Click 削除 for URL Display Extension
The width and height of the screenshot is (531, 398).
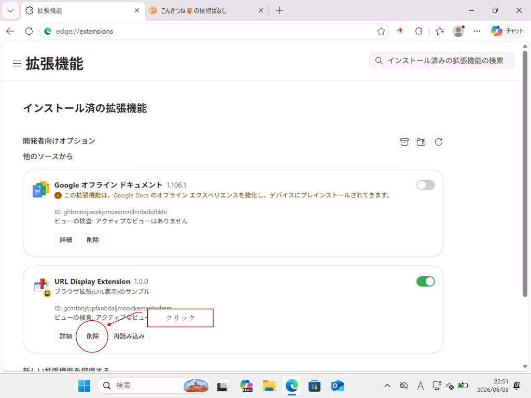[x=93, y=336]
